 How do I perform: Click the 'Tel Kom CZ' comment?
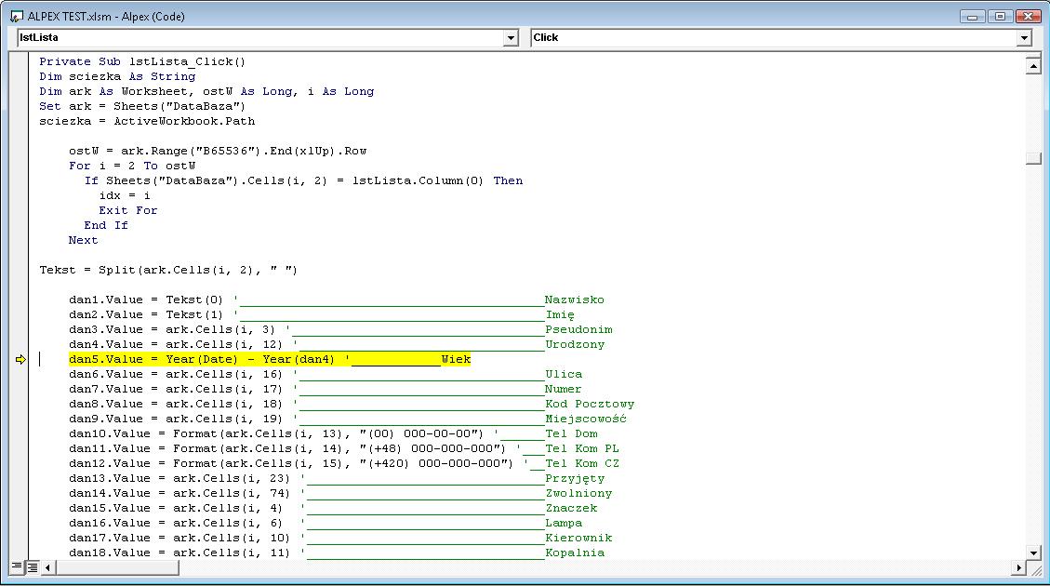pyautogui.click(x=582, y=463)
